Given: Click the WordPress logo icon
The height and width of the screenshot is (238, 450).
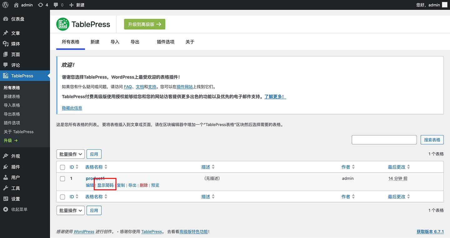Looking at the screenshot, I should 5,5.
